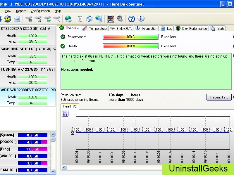The height and width of the screenshot is (175, 234).
Task: Click the warning refresh toolbar icon
Action: [x=8, y=19]
